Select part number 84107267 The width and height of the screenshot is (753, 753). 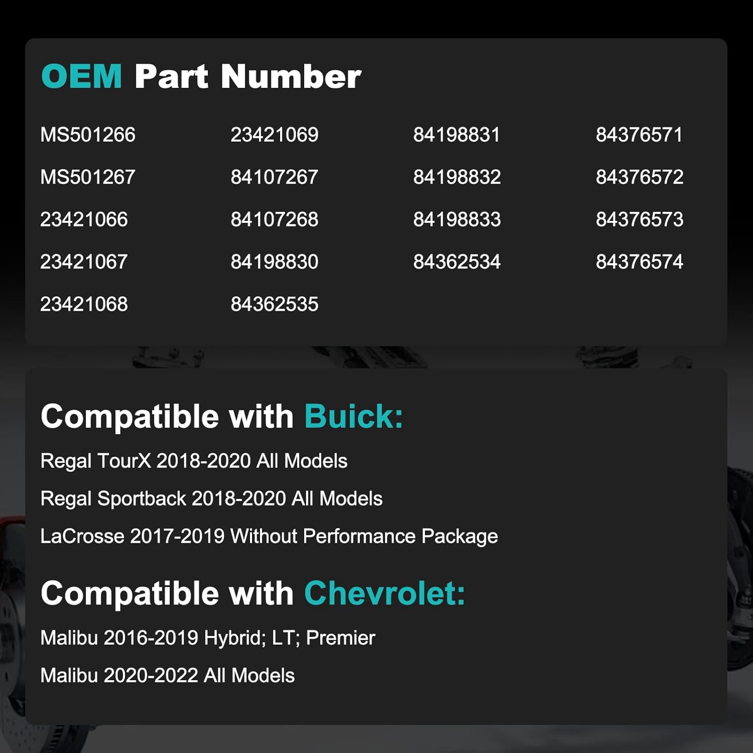pyautogui.click(x=274, y=177)
